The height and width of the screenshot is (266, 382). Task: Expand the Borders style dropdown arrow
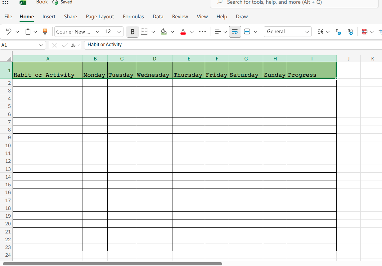click(x=153, y=32)
